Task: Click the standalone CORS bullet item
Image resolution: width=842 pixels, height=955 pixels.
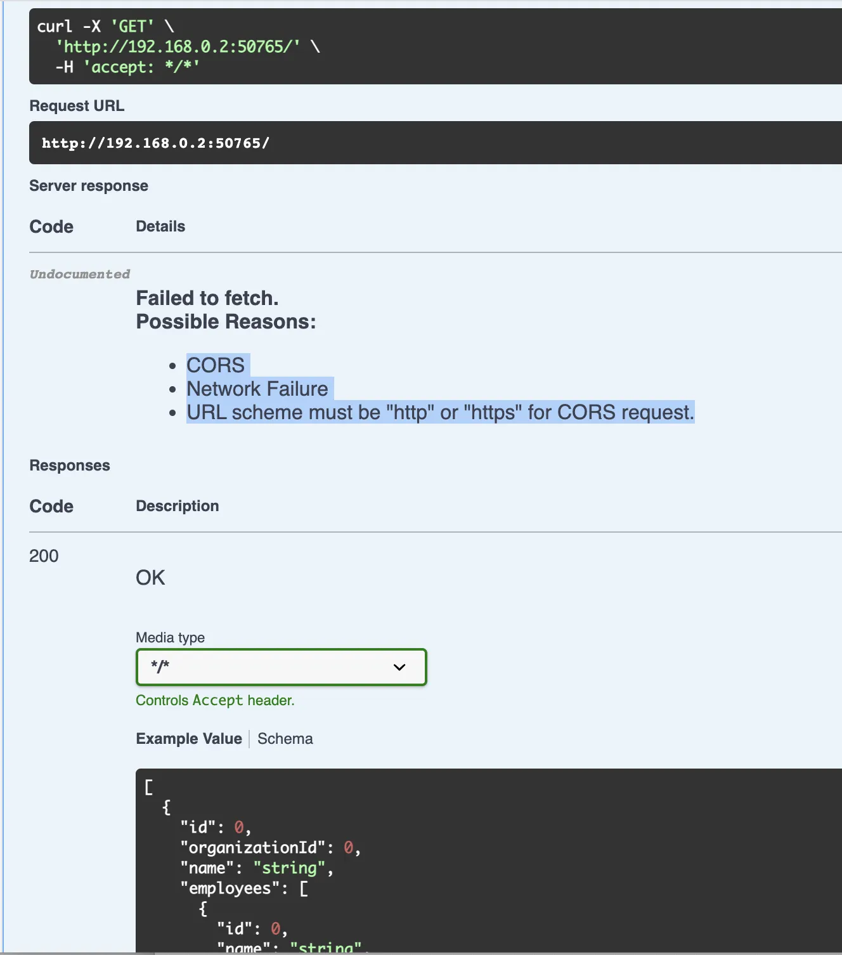Action: (x=216, y=365)
